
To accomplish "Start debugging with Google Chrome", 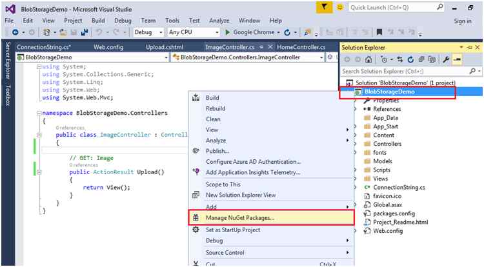I will [x=249, y=32].
